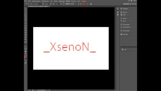Open the Фильтр menu
Viewport: 161px width, 91px height.
click(x=68, y=1)
